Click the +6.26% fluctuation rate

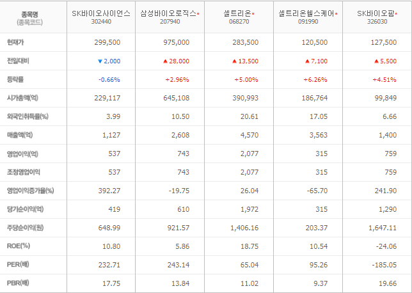pos(315,79)
